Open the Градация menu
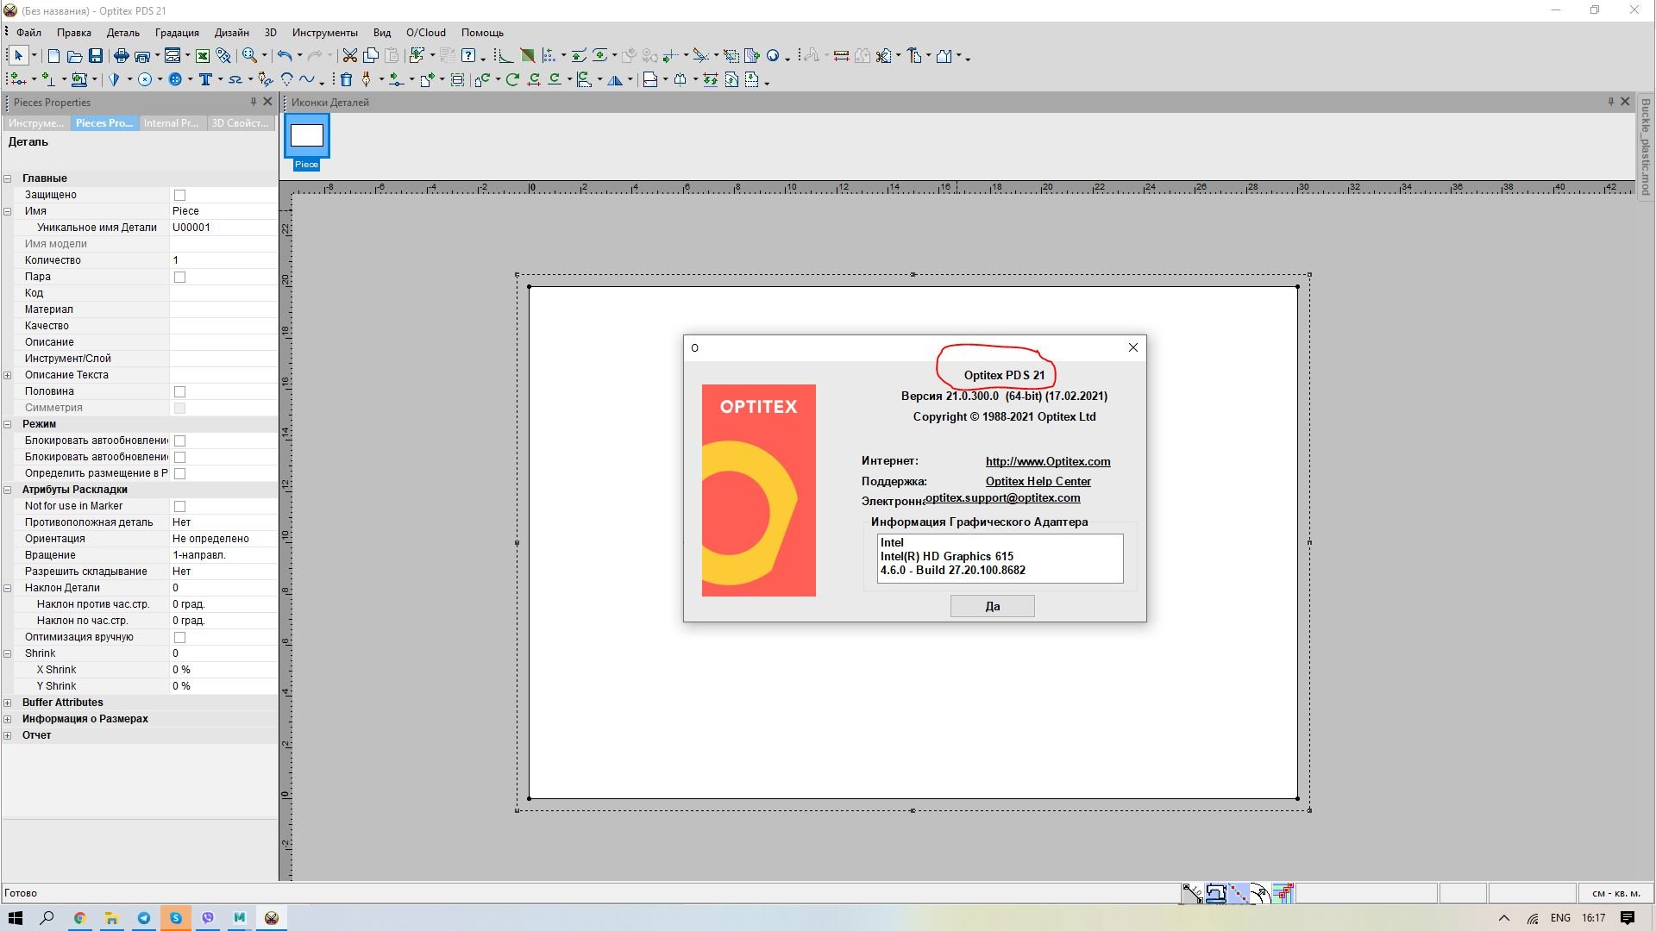 click(x=177, y=33)
